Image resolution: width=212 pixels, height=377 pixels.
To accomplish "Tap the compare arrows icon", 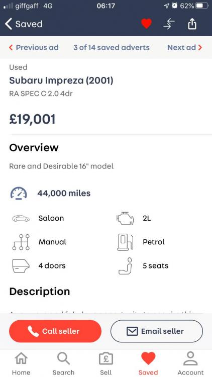I will coord(169,24).
